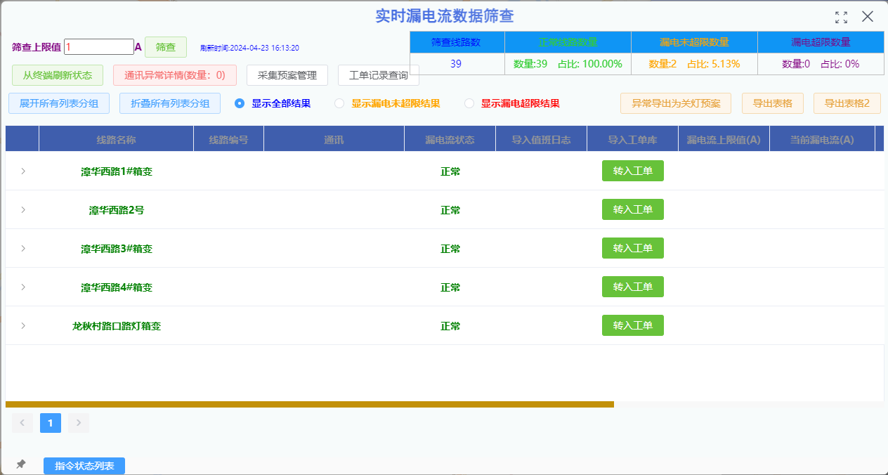Click 导出表格2 button

847,103
